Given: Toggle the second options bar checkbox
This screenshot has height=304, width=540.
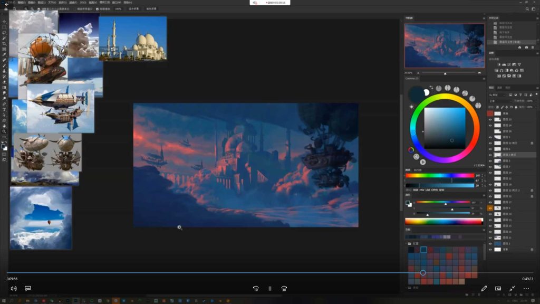Looking at the screenshot, I should 97,9.
